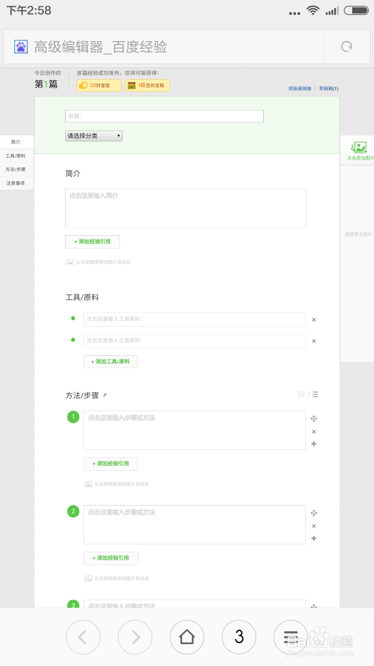
Task: Remove the second tool/material row
Action: click(314, 341)
